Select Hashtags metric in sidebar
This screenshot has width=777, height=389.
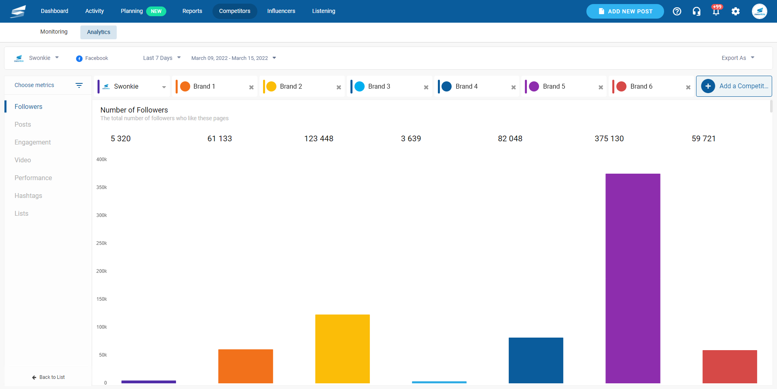(x=28, y=196)
